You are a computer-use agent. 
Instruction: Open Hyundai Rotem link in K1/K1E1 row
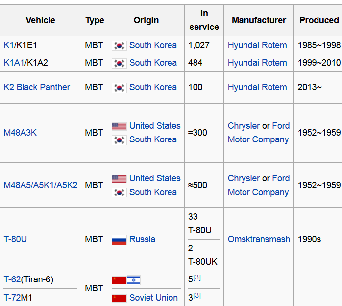[257, 45]
